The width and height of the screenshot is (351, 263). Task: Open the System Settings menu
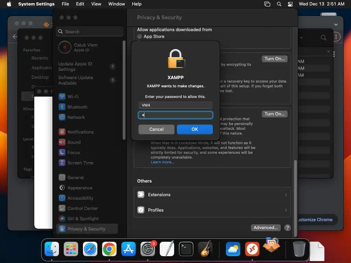[x=36, y=4]
